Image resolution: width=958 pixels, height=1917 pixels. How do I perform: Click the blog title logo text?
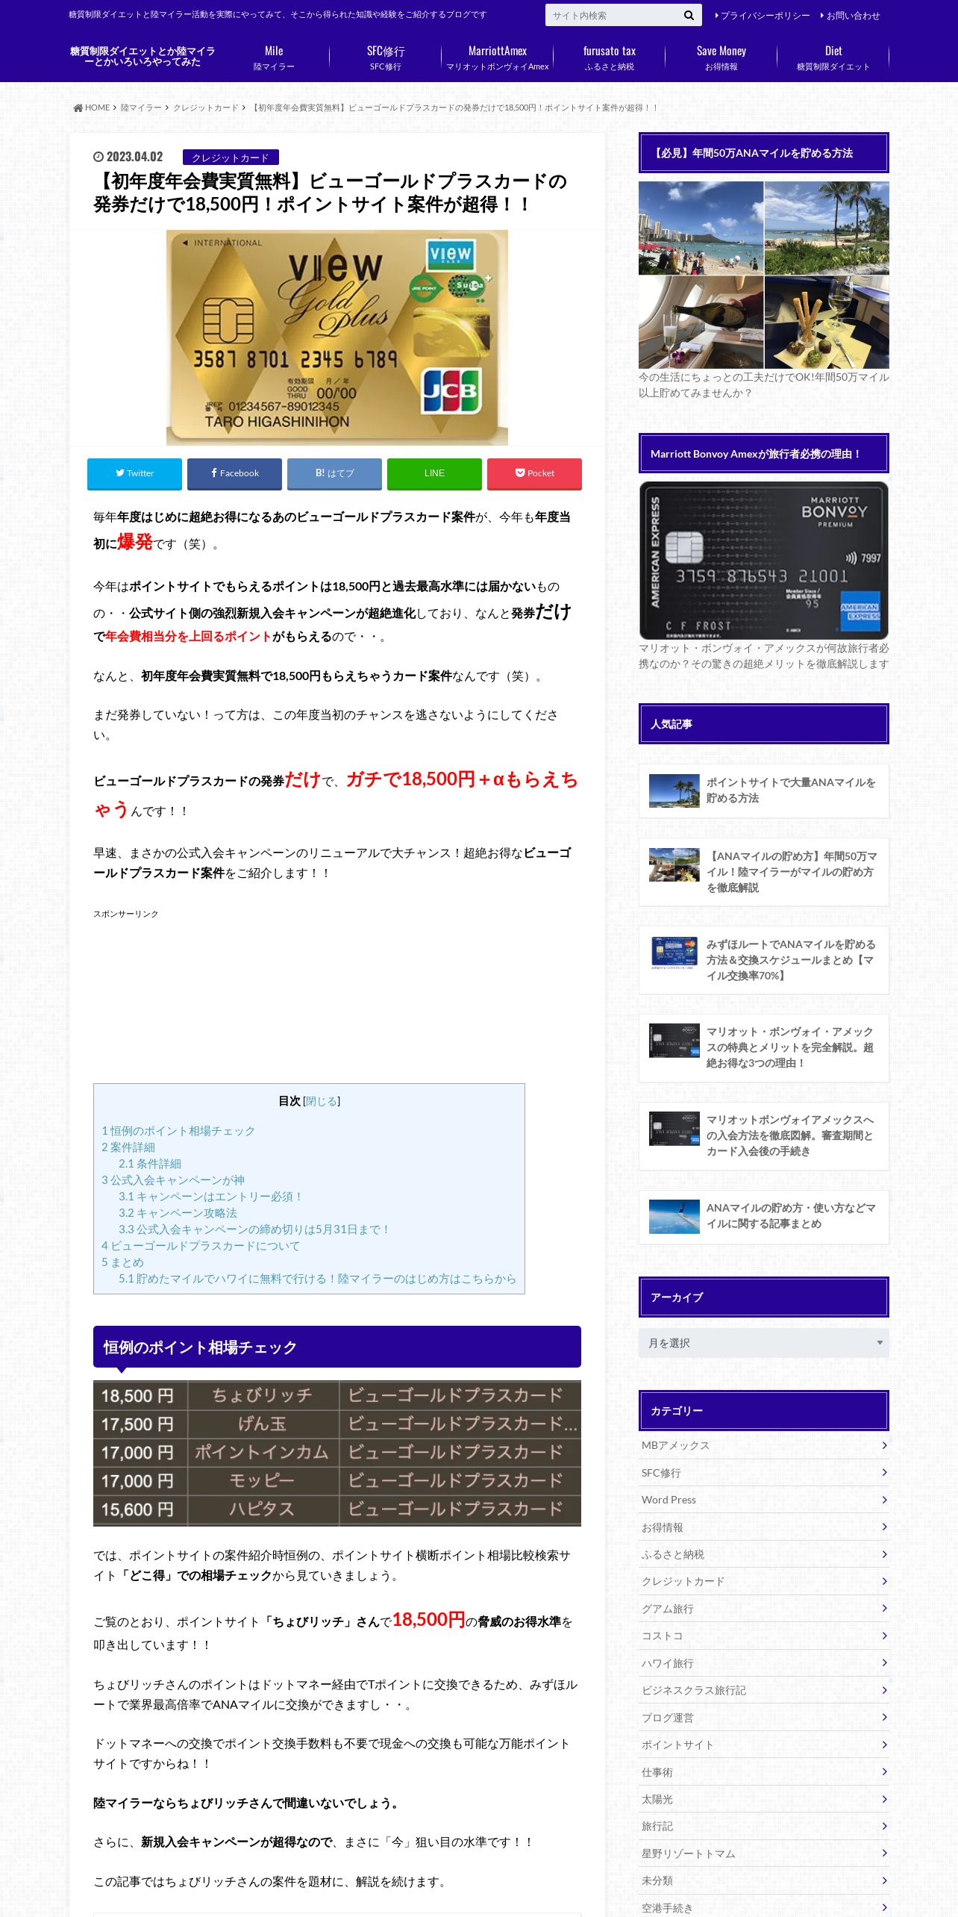tap(143, 57)
